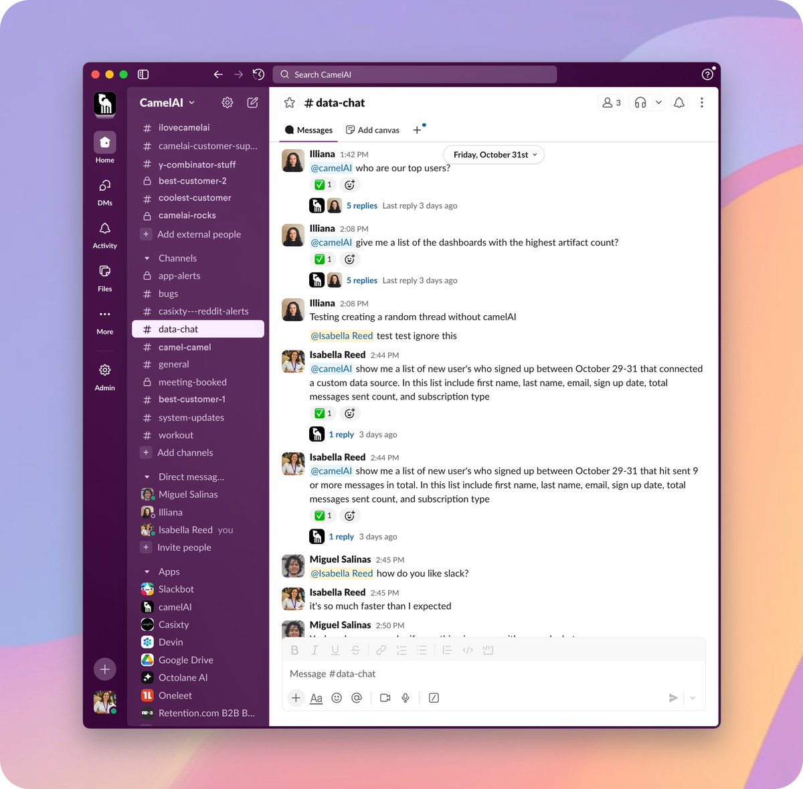The height and width of the screenshot is (789, 803).
Task: Toggle checkmark reaction on 9 or more messages post
Action: (x=324, y=515)
